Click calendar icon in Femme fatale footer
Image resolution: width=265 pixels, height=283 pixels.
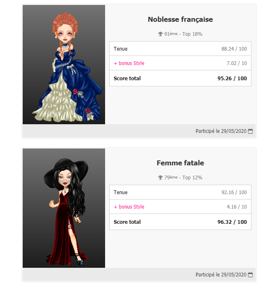coord(250,275)
